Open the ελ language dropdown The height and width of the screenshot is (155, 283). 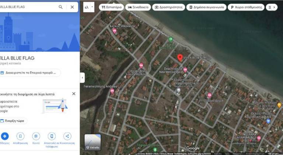pos(89,7)
